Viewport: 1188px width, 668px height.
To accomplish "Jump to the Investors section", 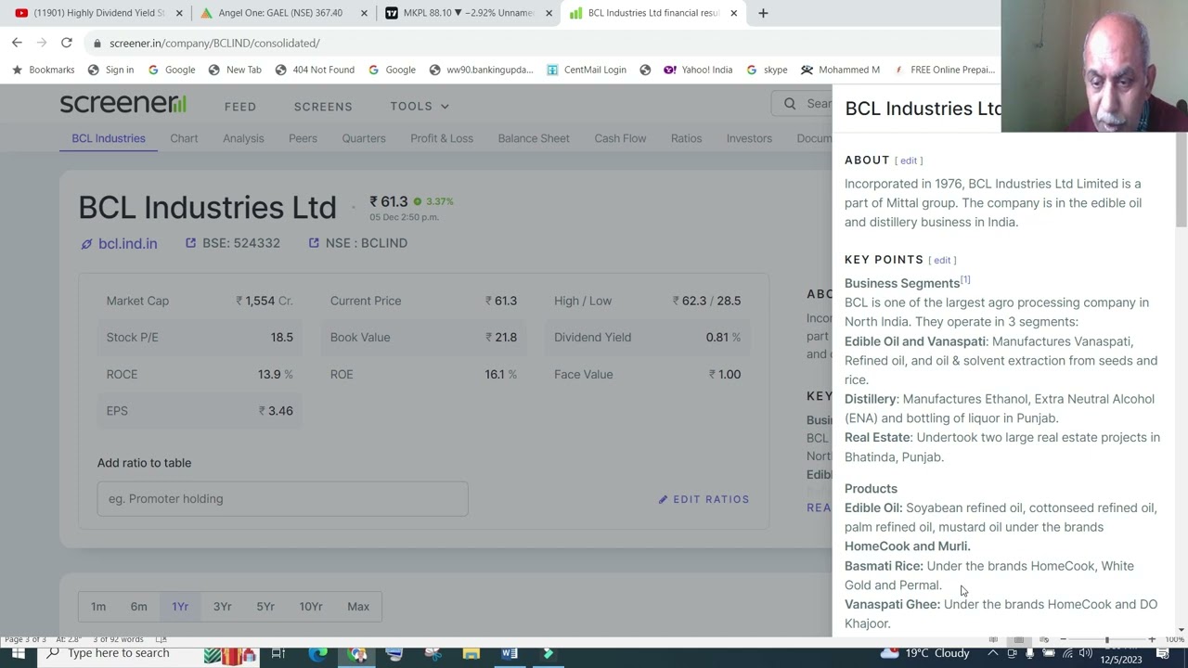I will (x=749, y=138).
